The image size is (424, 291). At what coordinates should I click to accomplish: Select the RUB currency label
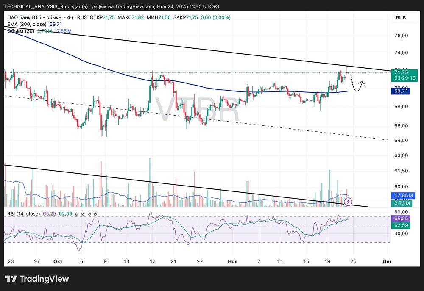click(401, 18)
